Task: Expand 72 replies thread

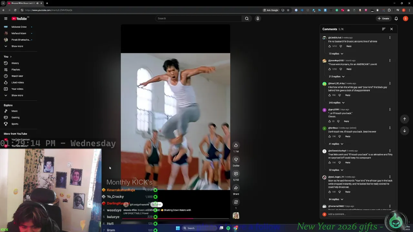Action: pos(336,53)
